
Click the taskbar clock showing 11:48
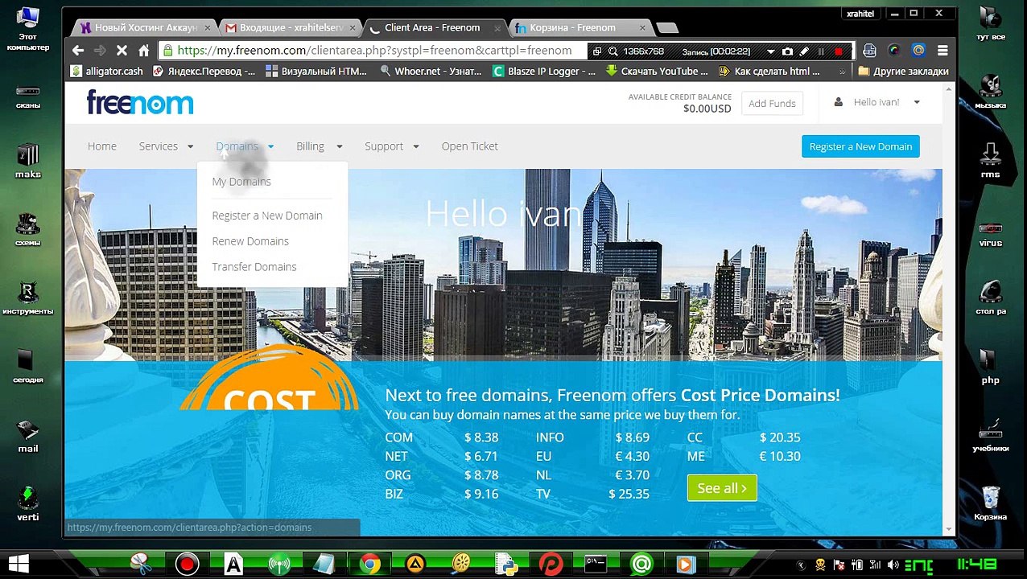977,565
